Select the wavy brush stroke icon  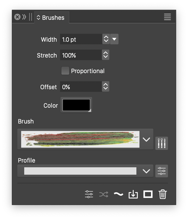point(118,194)
